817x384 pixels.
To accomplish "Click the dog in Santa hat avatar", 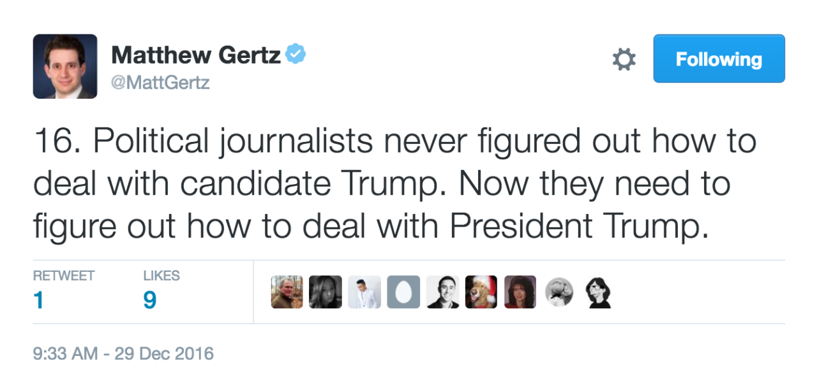I will (x=481, y=292).
